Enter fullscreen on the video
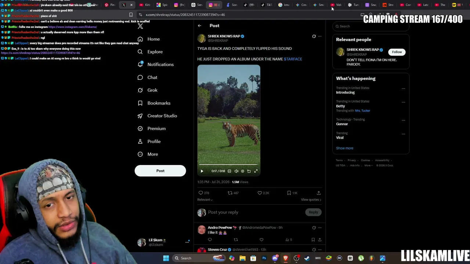The height and width of the screenshot is (264, 470). pyautogui.click(x=256, y=171)
